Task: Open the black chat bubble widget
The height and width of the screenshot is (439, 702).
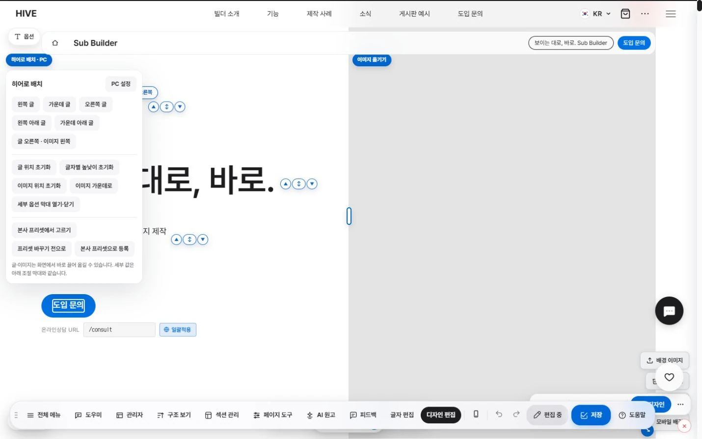Action: 669,311
